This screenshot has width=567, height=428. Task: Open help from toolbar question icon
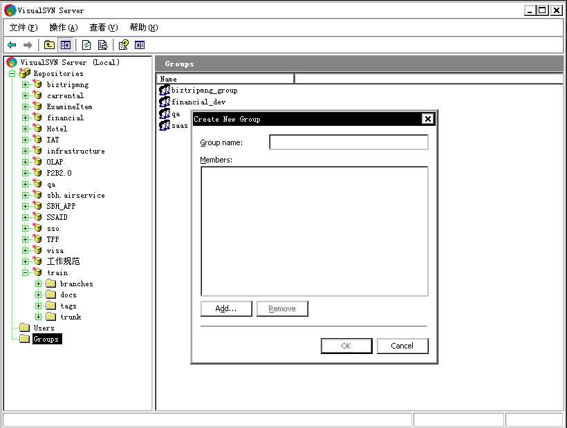tap(124, 45)
